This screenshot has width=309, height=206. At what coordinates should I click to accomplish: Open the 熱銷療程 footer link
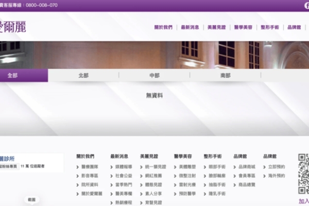point(124,202)
